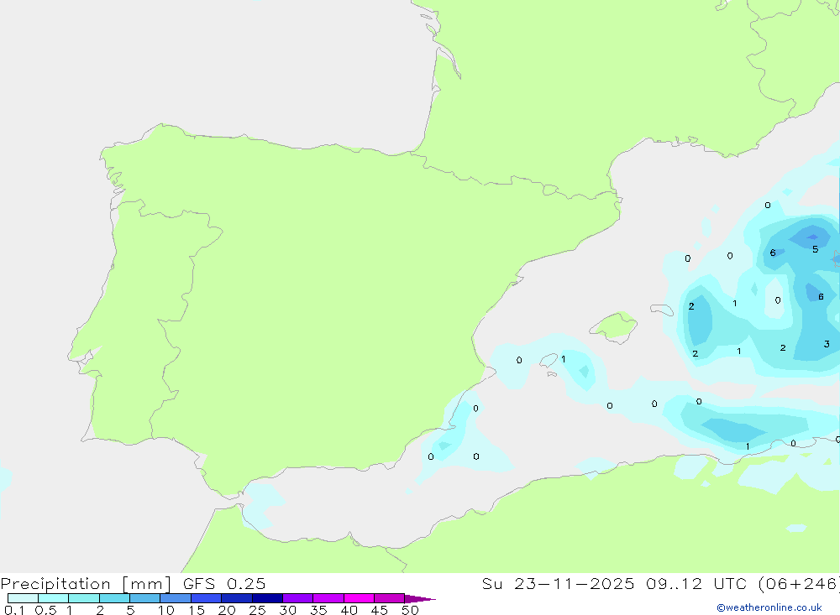Click the "15" legend scale label
Screen dimensions: 840x615
pos(197,610)
